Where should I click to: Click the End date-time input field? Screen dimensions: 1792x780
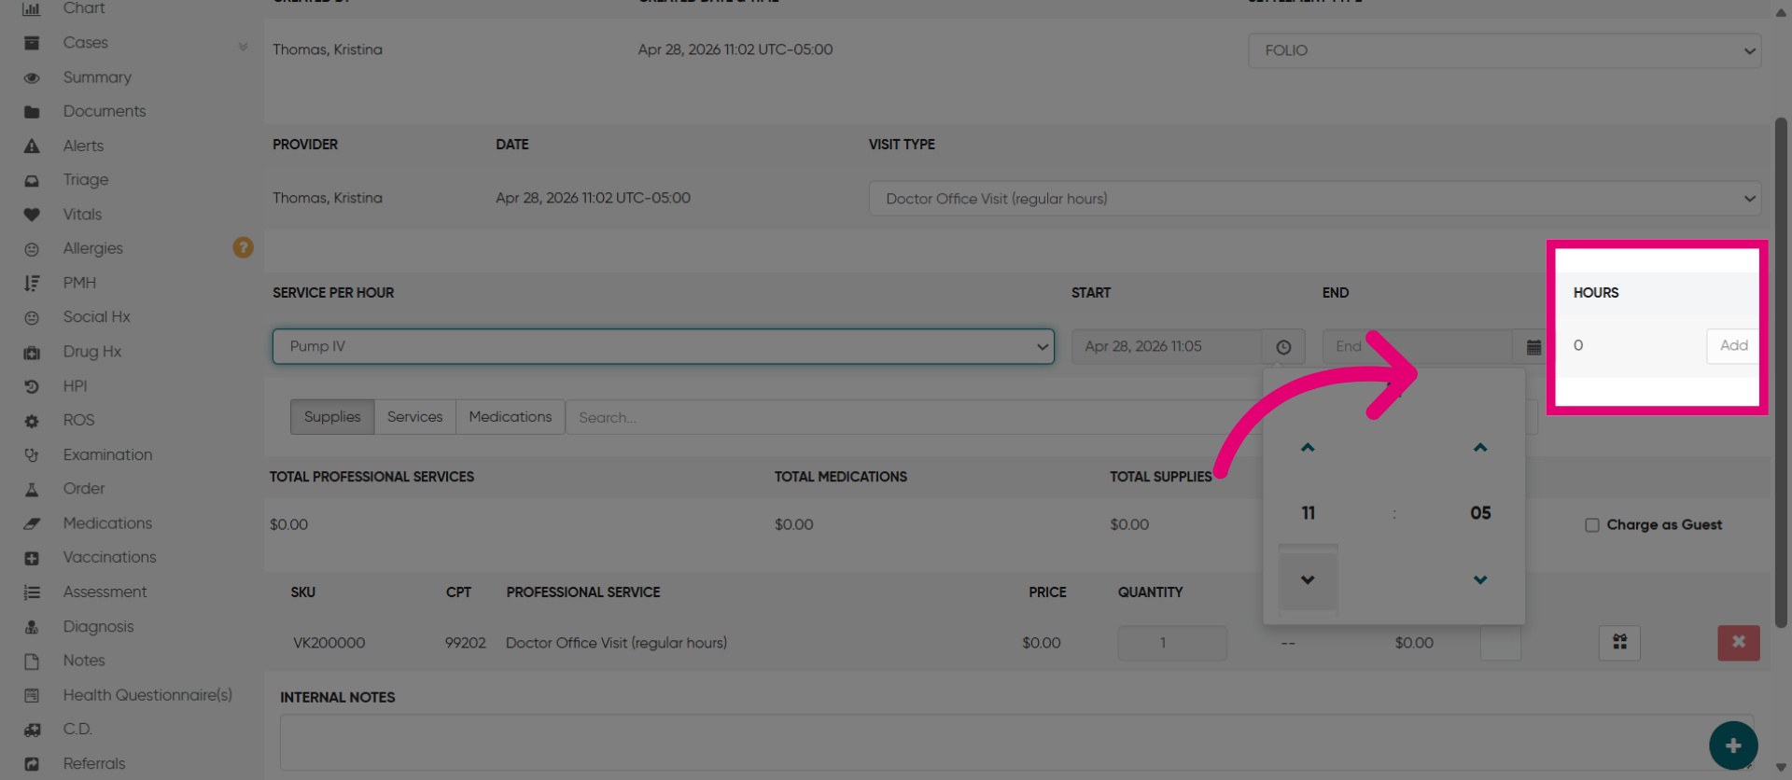pos(1417,346)
